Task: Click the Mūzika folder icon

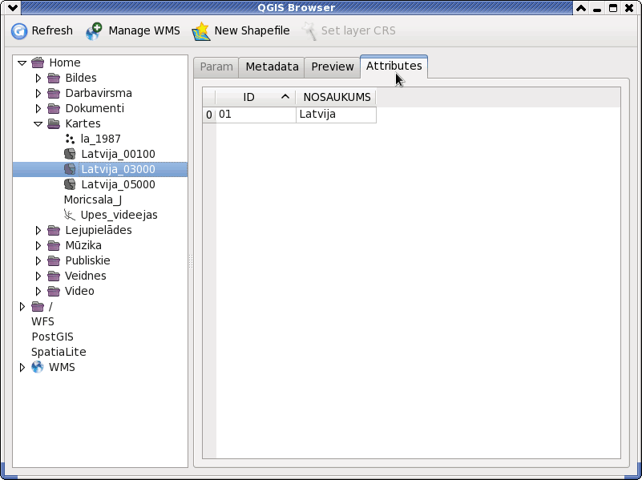Action: [54, 245]
